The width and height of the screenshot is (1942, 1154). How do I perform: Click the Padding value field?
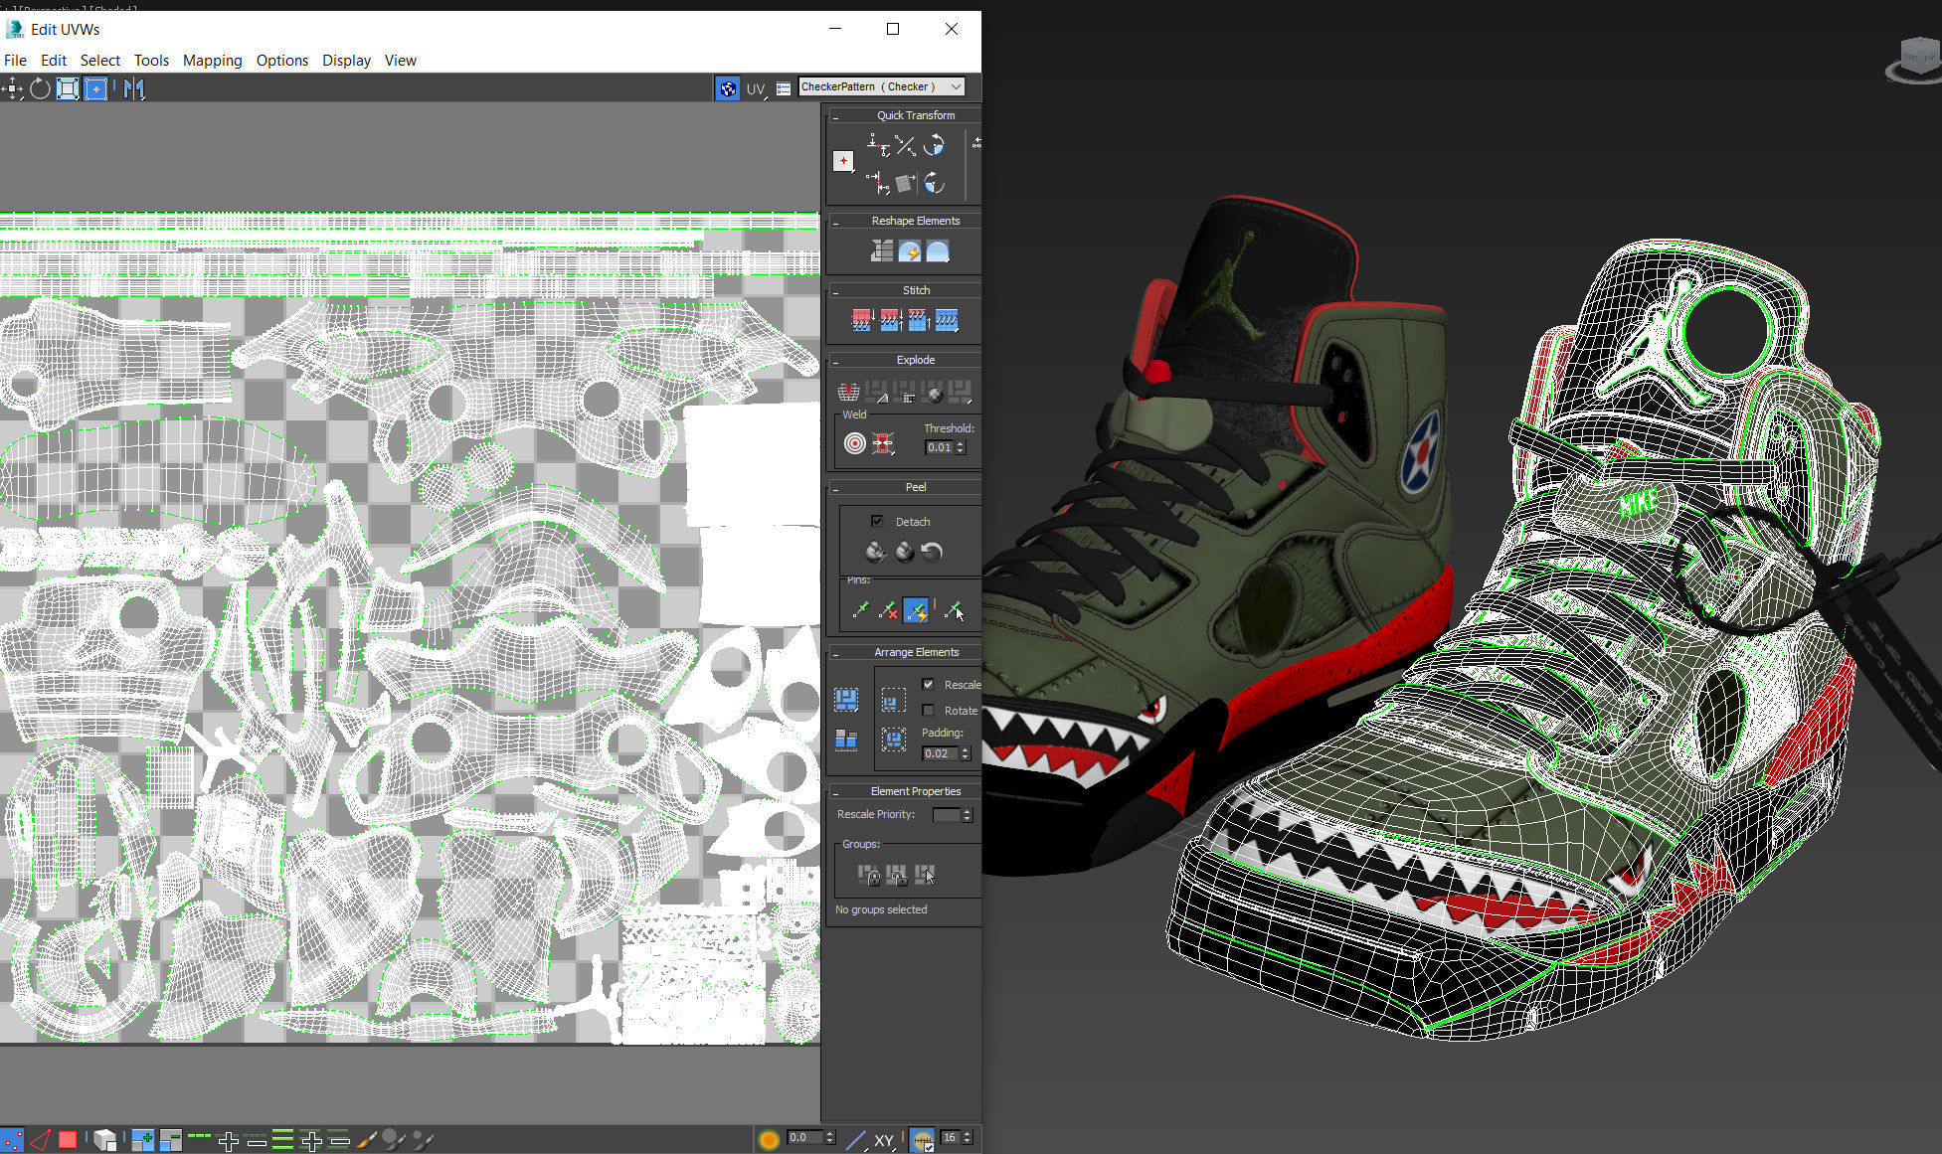(940, 753)
